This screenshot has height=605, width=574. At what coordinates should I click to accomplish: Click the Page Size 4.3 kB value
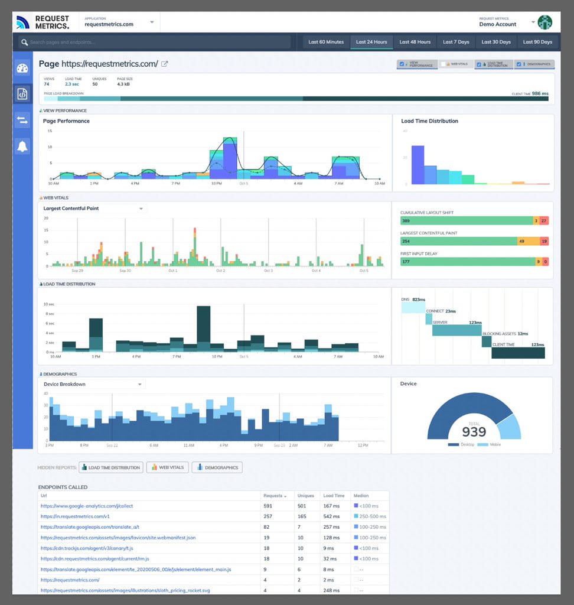[123, 84]
